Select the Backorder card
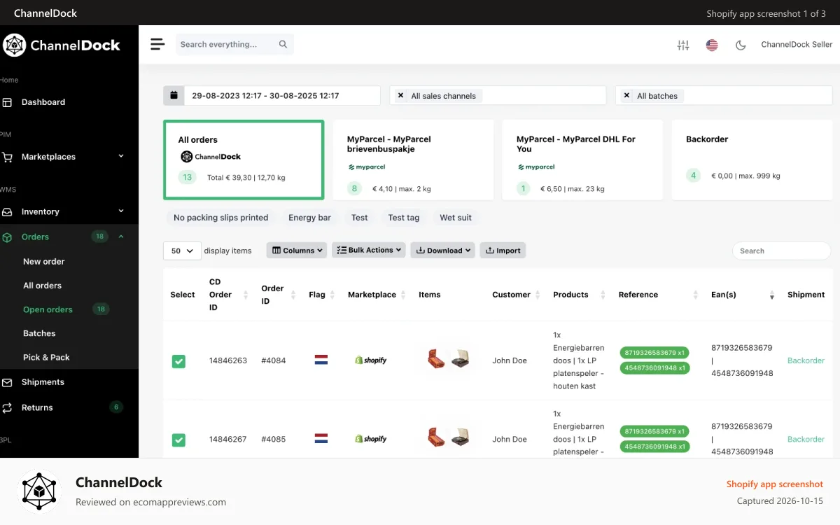Screen dimensions: 840x525 click(752, 160)
